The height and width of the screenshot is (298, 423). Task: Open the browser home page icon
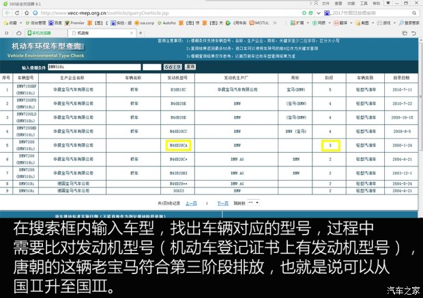coord(27,13)
